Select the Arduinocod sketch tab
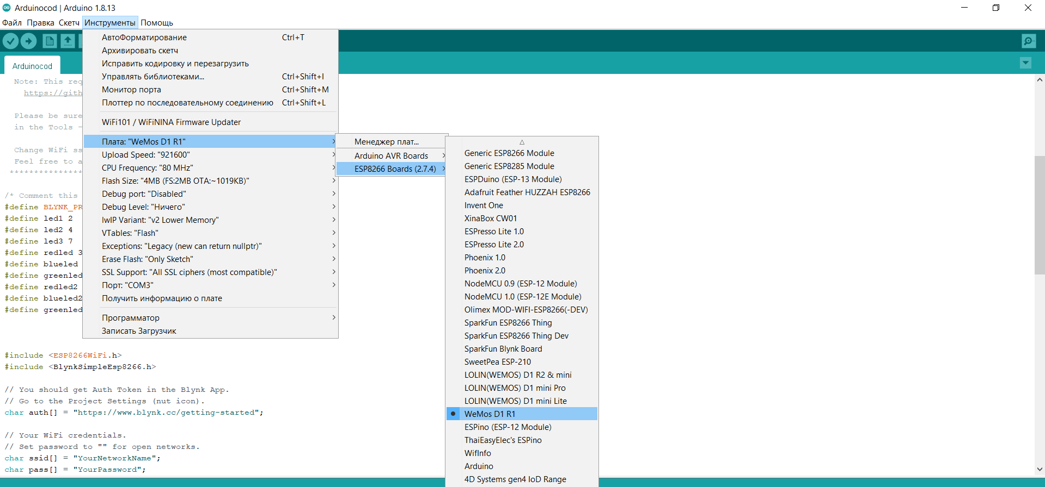Screen dimensions: 1045x487 pyautogui.click(x=32, y=66)
